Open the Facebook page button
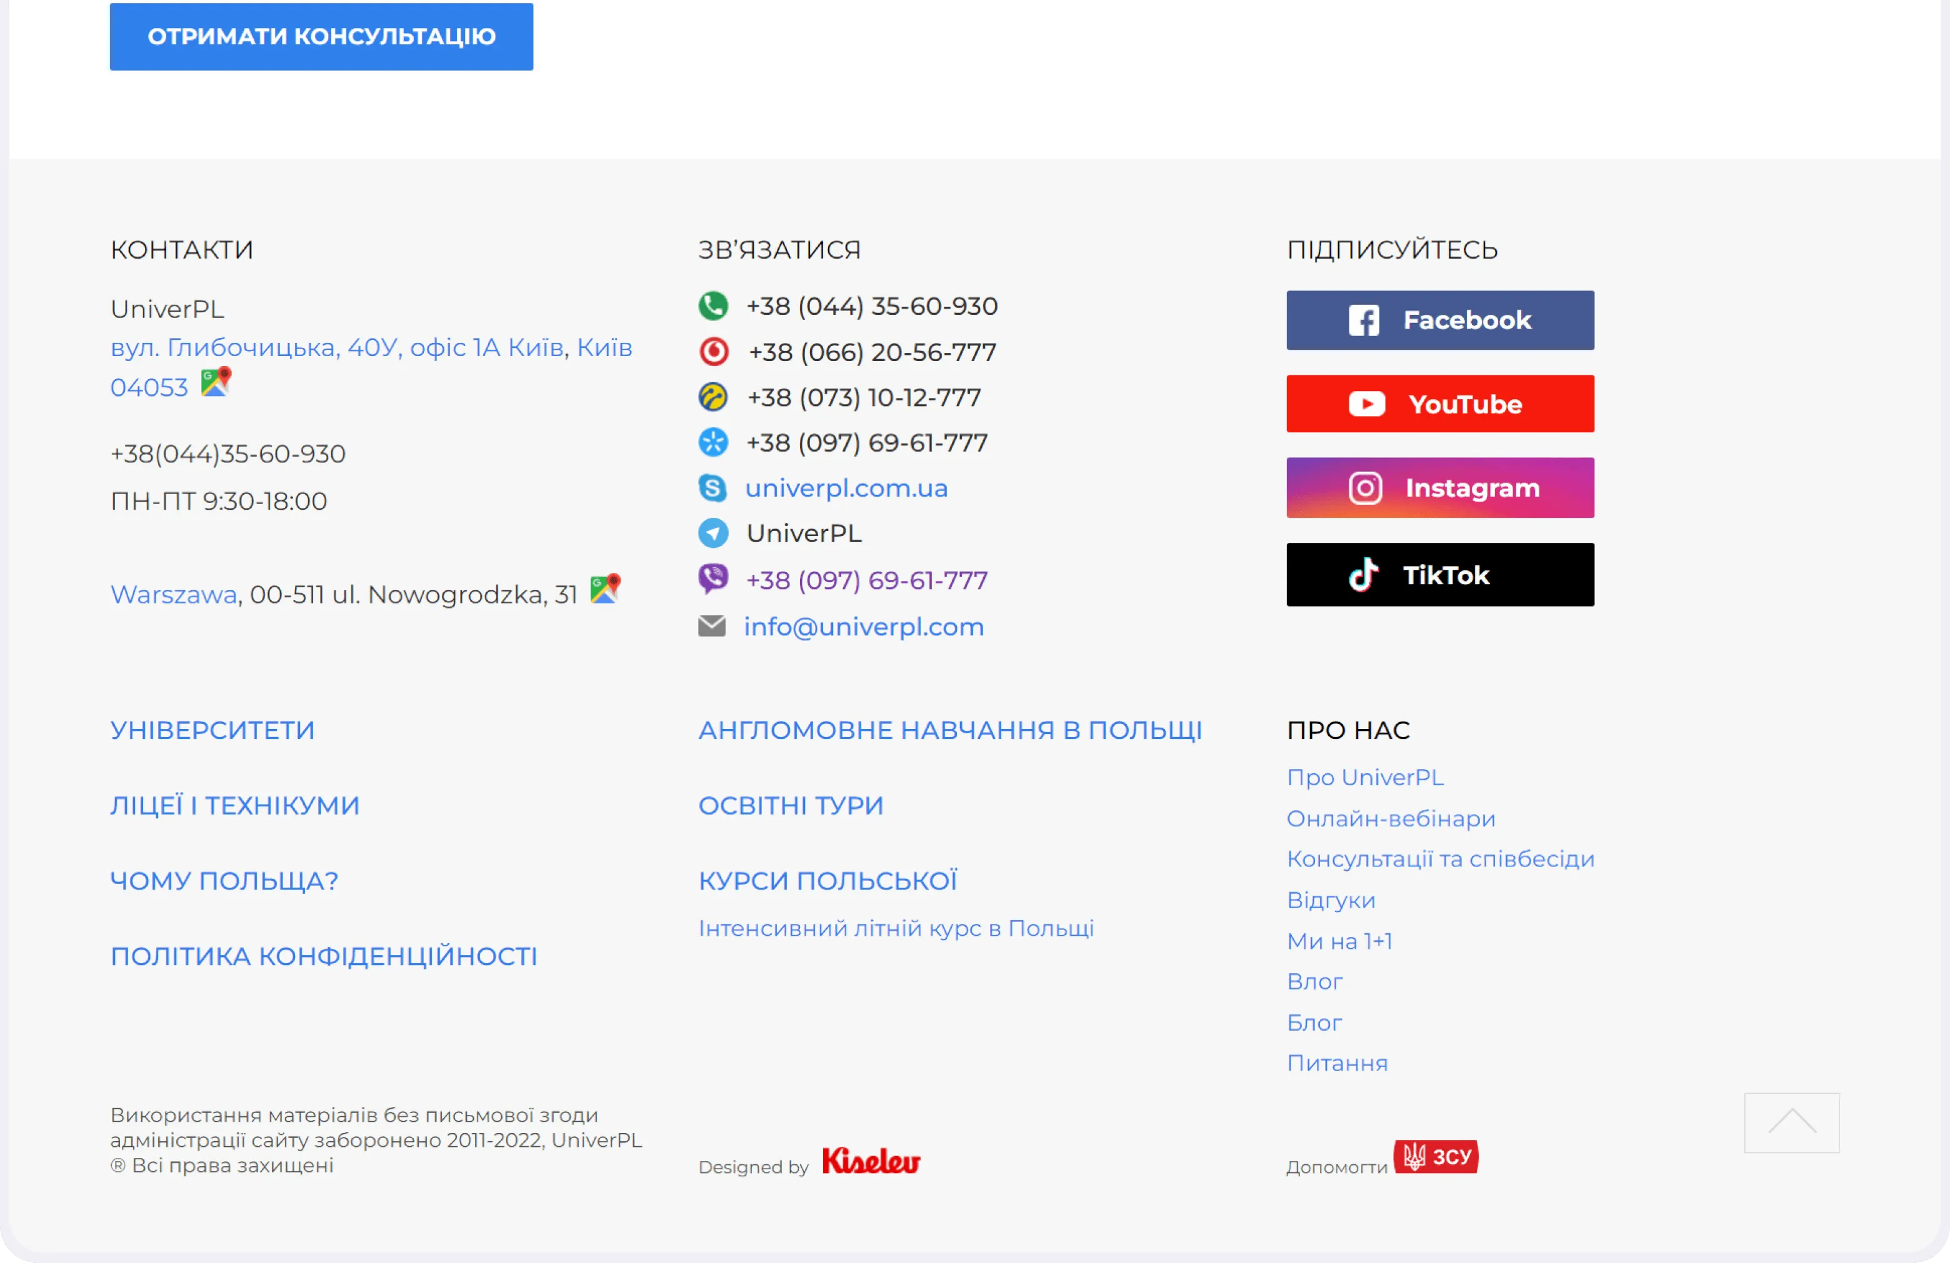Screen dimensions: 1950x1263 tap(1439, 320)
